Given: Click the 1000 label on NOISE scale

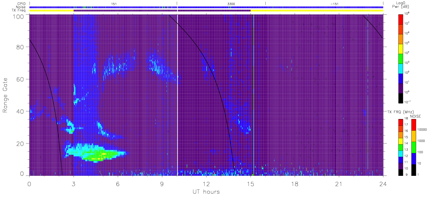Looking at the screenshot, I should [x=422, y=141].
